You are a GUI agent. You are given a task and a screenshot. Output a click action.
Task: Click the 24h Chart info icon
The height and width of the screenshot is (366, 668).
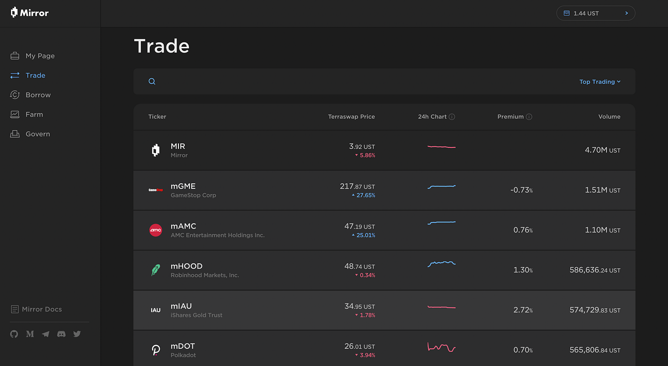[452, 117]
